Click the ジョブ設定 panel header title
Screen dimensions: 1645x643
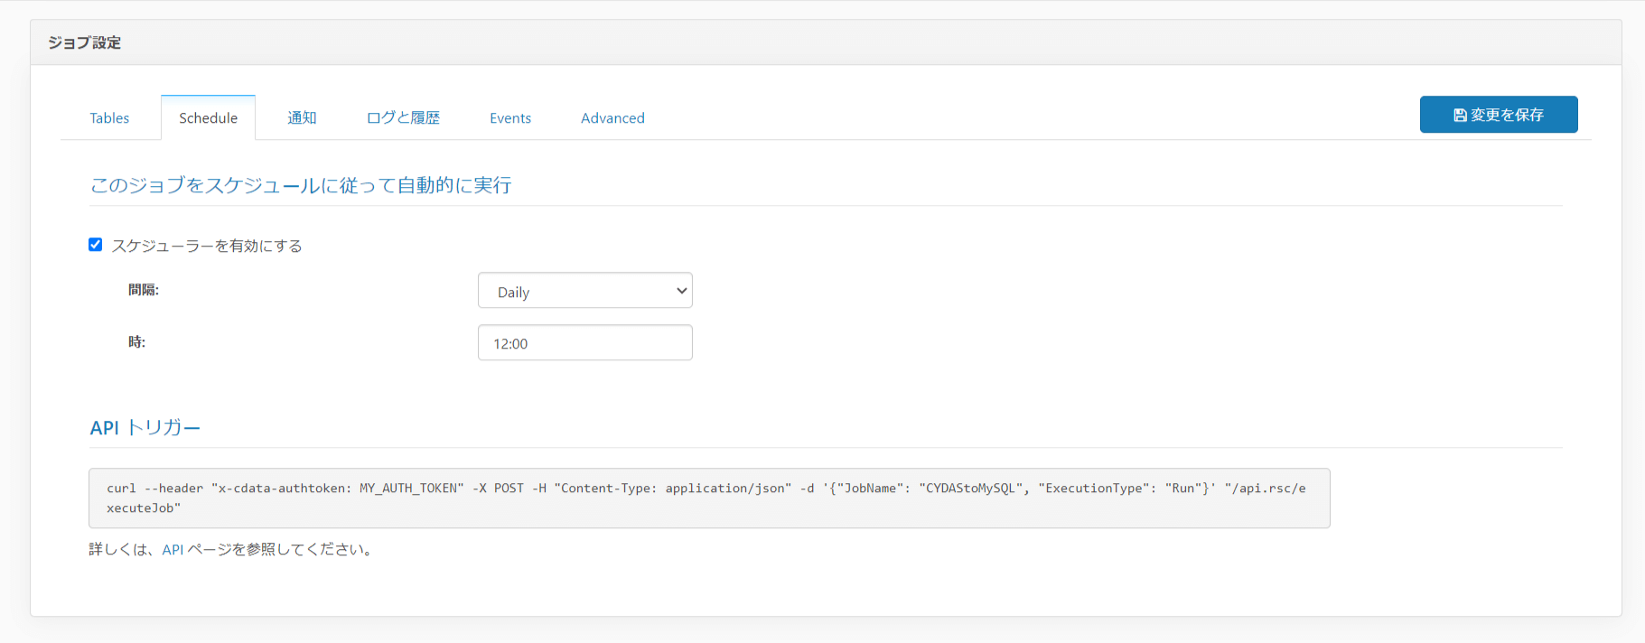85,42
